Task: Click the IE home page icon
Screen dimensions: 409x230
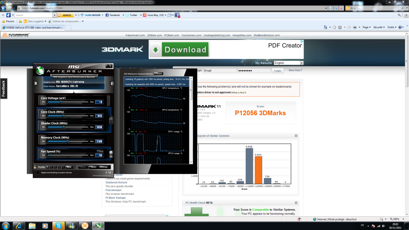Action: [x=325, y=27]
